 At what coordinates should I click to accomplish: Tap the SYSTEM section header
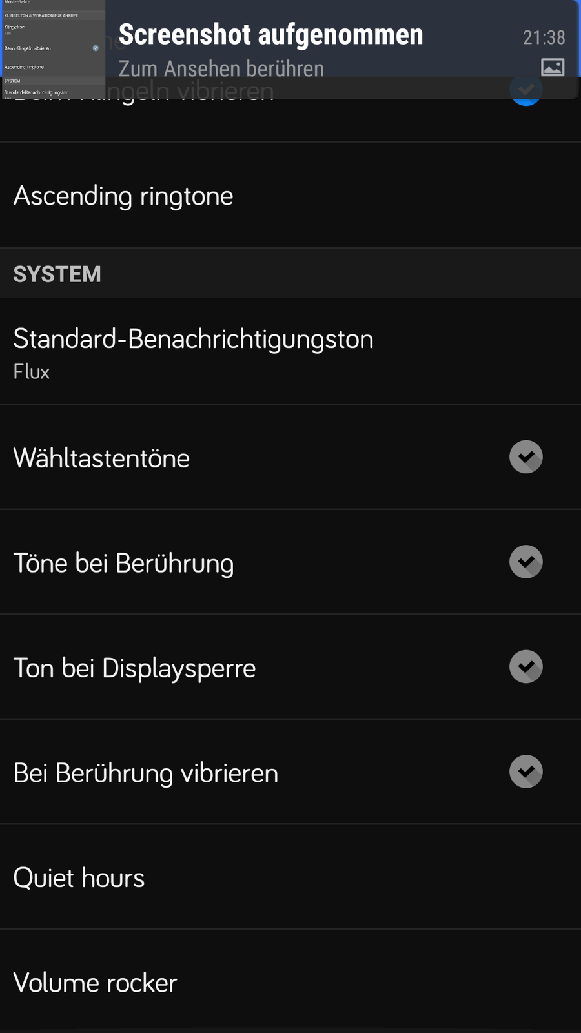click(57, 274)
